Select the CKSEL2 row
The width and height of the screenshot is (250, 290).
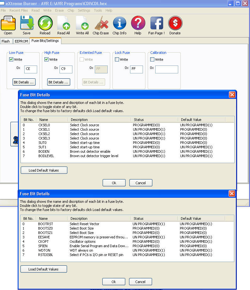click(x=128, y=134)
